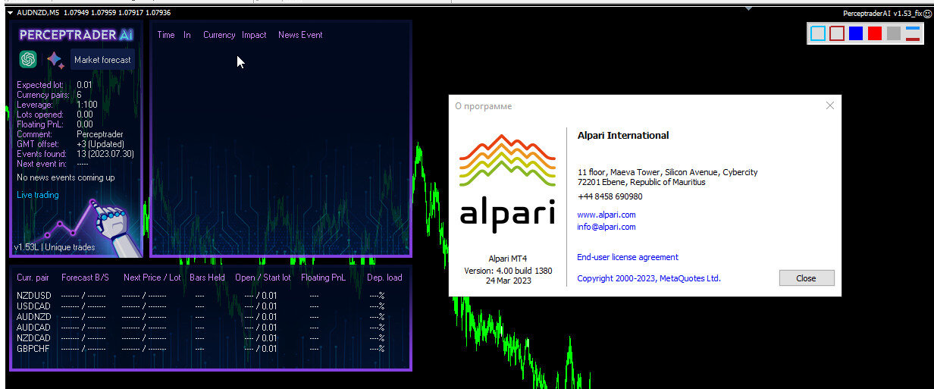Click the Dep. load column header
The height and width of the screenshot is (389, 934).
384,278
